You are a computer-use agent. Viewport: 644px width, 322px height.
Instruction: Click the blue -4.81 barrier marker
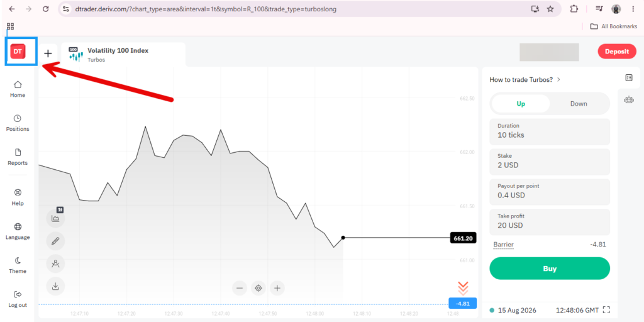pos(463,304)
